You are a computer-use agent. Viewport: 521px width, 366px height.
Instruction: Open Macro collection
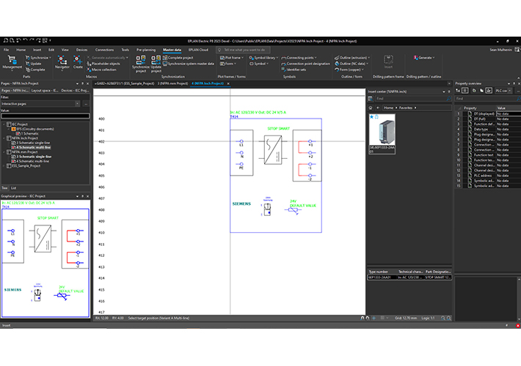[x=101, y=70]
